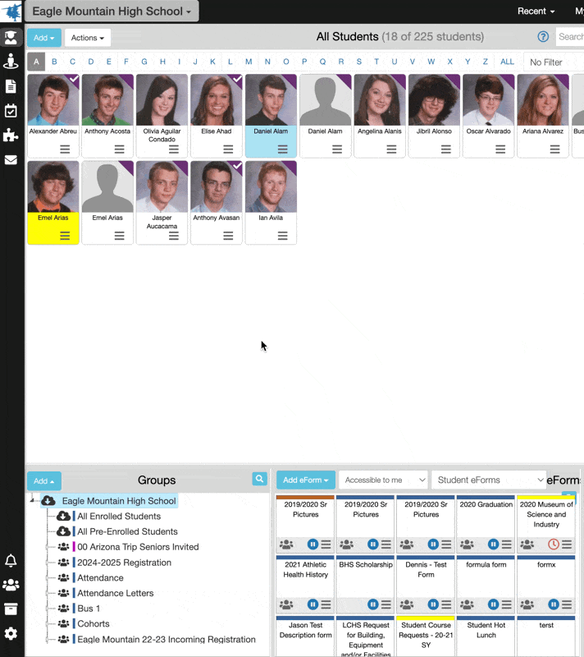Collapse the Eagle Mountain High School tree node
Screen dimensions: 584x657
pyautogui.click(x=32, y=499)
